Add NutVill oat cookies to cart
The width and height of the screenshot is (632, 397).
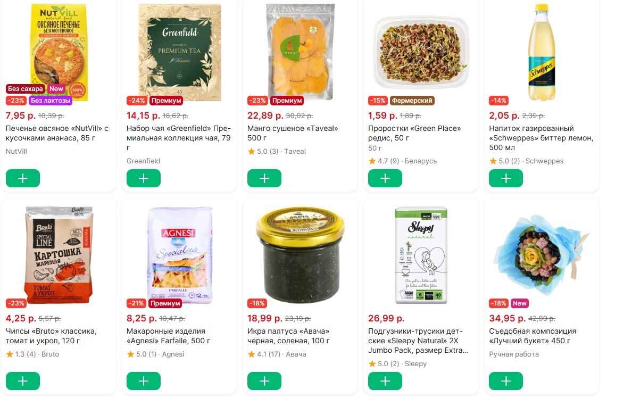coord(22,178)
